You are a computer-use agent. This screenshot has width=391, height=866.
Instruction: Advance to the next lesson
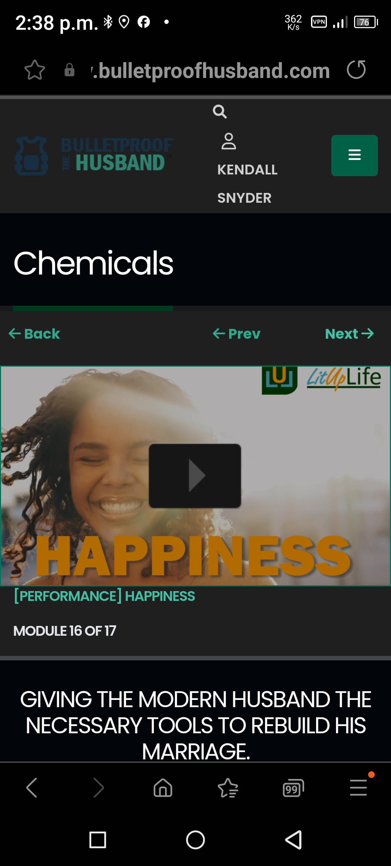pos(349,334)
